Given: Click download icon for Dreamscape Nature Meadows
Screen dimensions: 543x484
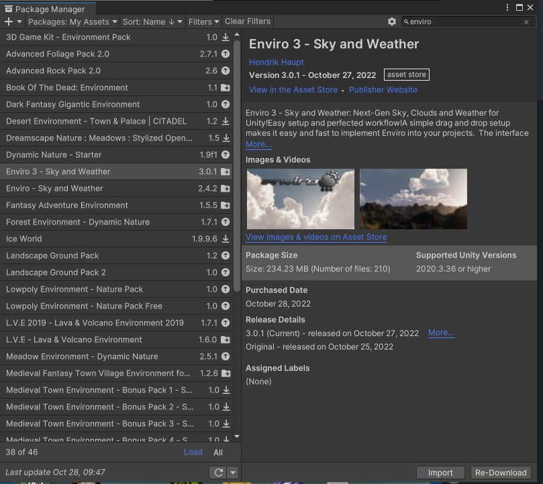Looking at the screenshot, I should point(226,138).
